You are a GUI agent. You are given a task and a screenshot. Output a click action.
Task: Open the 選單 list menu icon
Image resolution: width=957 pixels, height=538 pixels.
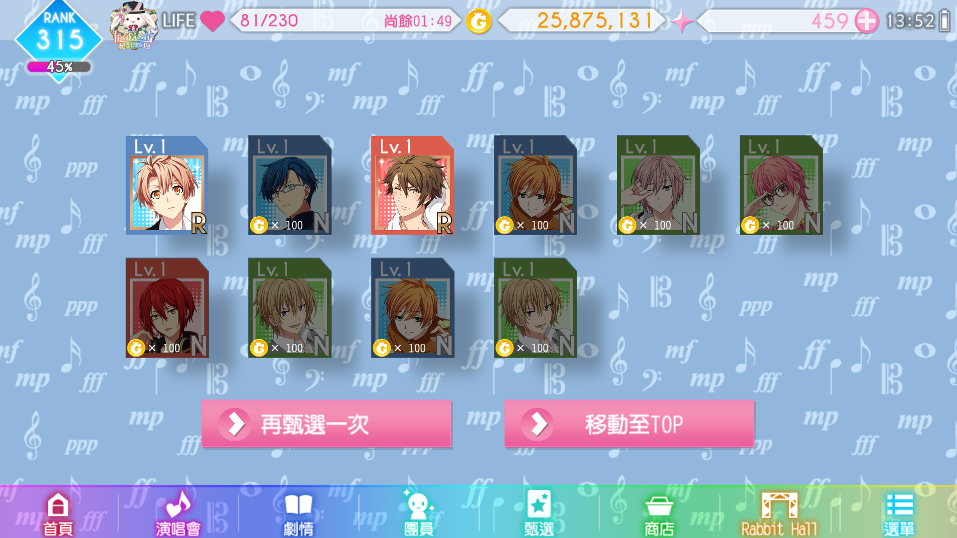point(899,514)
